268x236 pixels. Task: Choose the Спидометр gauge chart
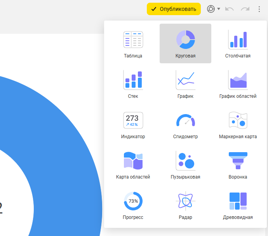point(185,124)
